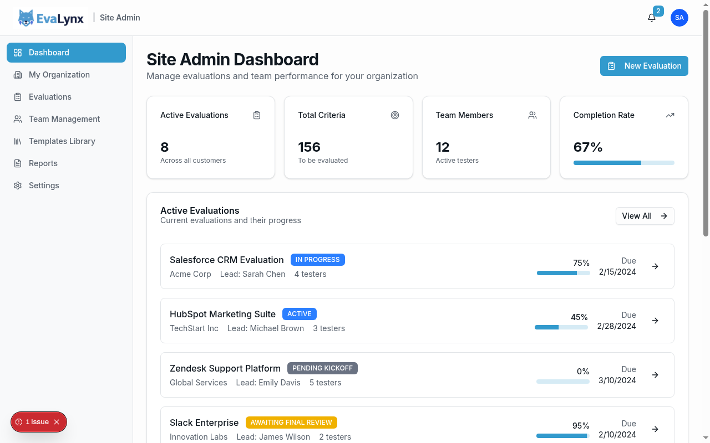Click the ACTIVE status badge
Image resolution: width=710 pixels, height=443 pixels.
[x=300, y=314]
